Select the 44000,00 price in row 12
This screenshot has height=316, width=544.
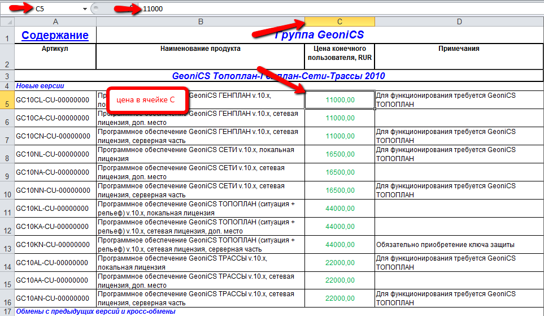pyautogui.click(x=340, y=227)
